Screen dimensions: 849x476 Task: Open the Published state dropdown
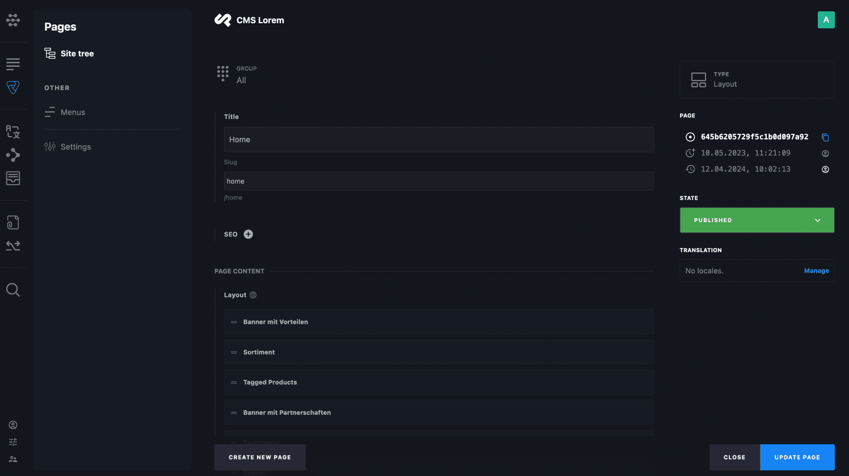pyautogui.click(x=757, y=220)
